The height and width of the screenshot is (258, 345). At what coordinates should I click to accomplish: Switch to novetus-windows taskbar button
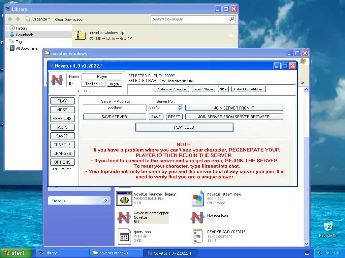tap(116, 253)
